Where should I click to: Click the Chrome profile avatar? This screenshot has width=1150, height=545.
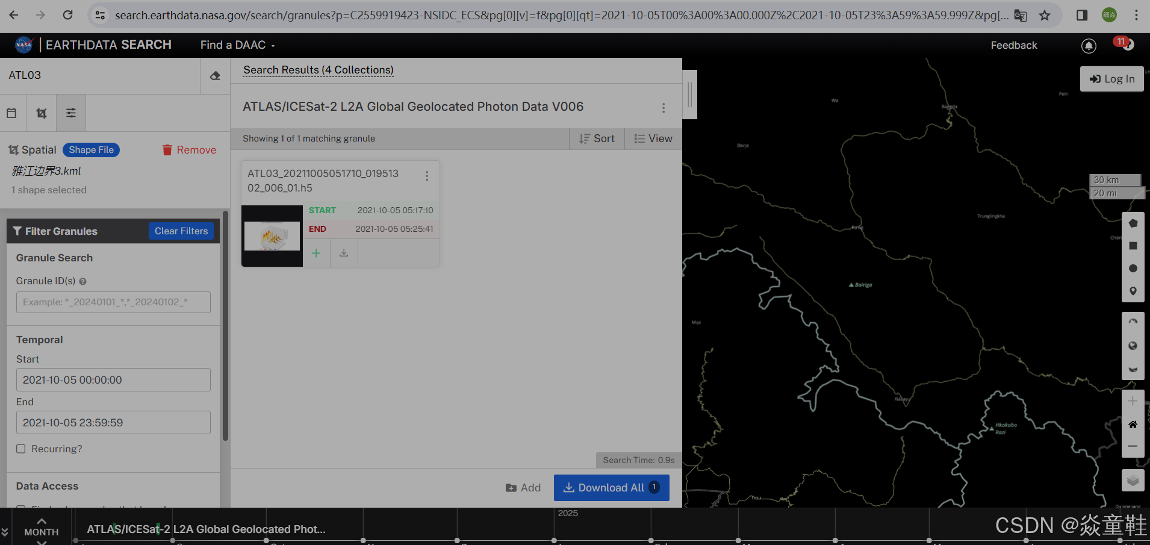tap(1109, 15)
